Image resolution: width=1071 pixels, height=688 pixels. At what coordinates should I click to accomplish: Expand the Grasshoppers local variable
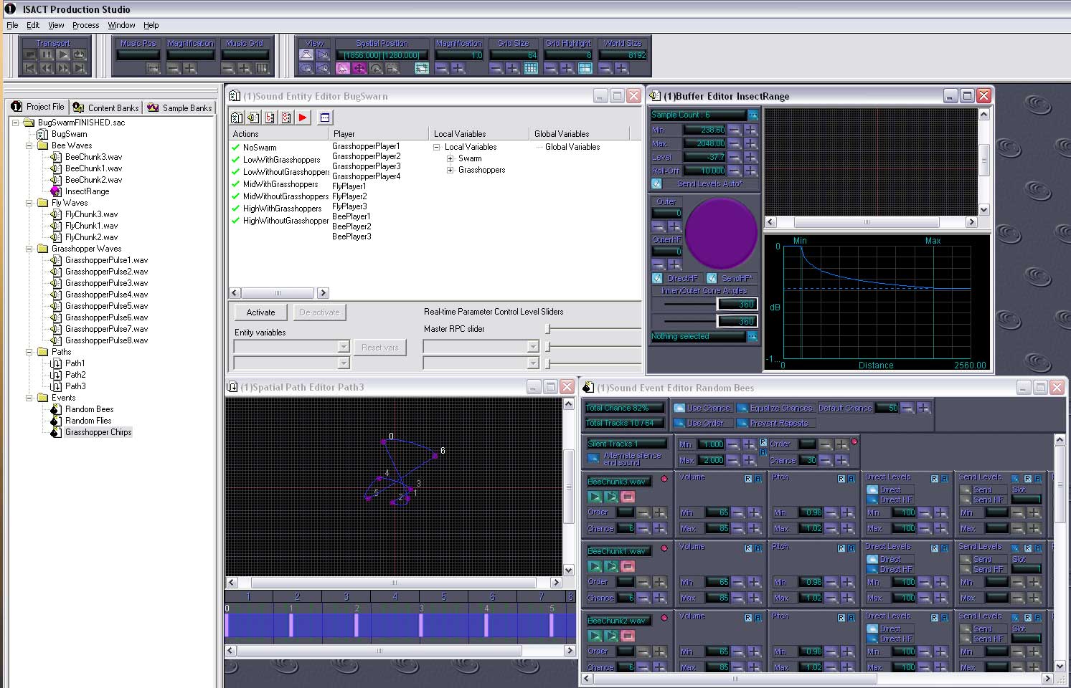pos(450,170)
